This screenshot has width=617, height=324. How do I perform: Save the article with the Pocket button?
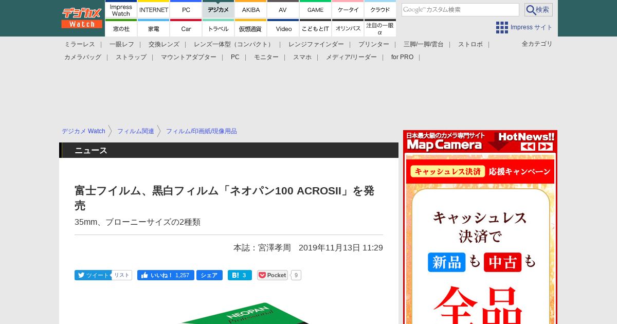coord(273,275)
